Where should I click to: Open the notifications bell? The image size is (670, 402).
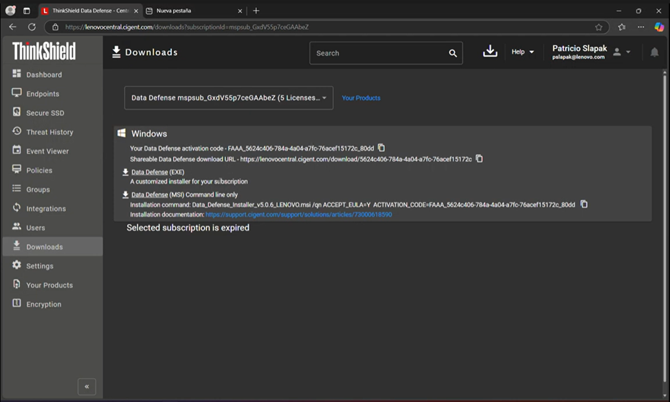[x=654, y=52]
